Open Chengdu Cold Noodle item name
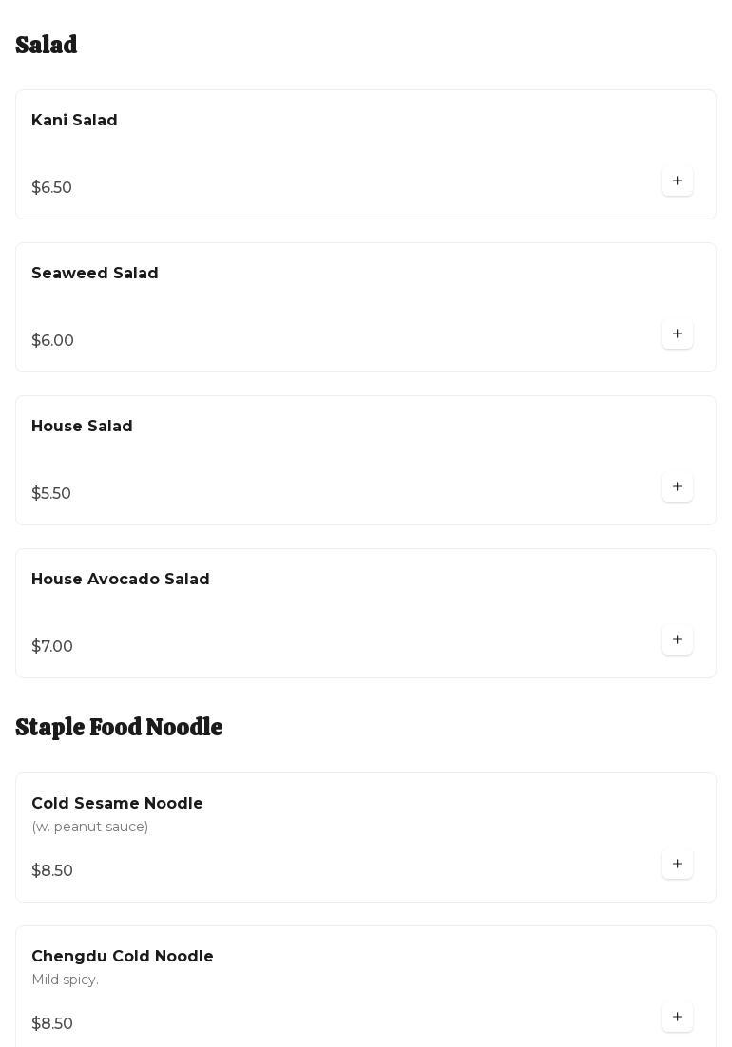Image resolution: width=732 pixels, height=1047 pixels. (x=123, y=957)
